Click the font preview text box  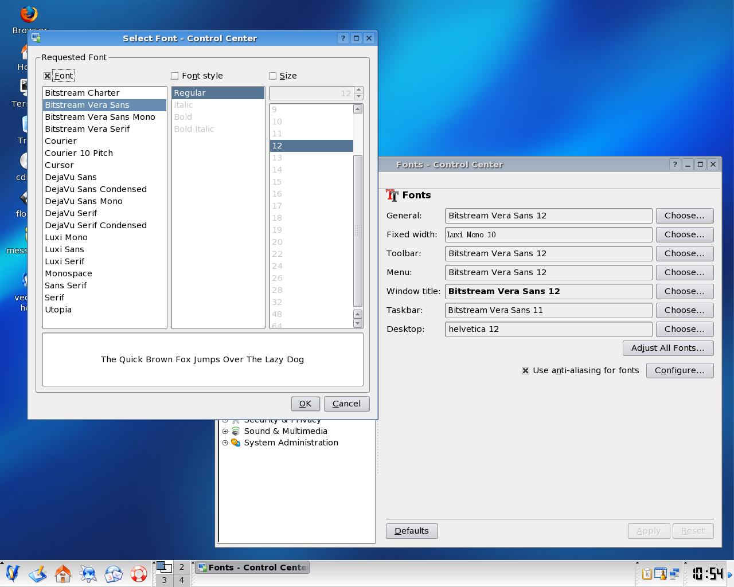[202, 359]
